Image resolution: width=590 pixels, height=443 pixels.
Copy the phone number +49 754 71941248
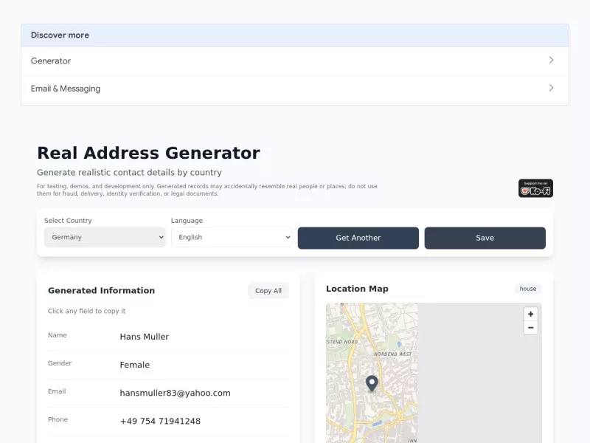pos(160,421)
